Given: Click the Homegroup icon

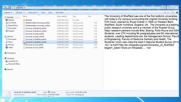Looking at the screenshot, I should (5, 53).
